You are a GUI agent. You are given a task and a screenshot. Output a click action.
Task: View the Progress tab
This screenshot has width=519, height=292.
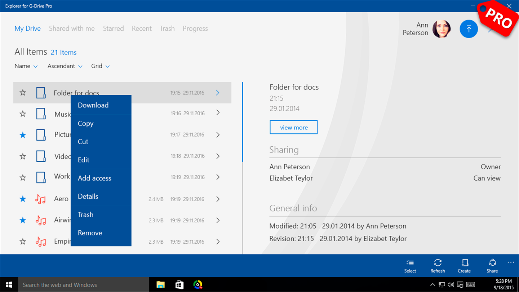(x=195, y=28)
